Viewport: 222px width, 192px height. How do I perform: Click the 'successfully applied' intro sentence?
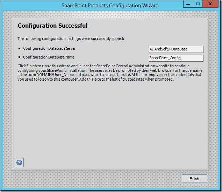click(70, 39)
